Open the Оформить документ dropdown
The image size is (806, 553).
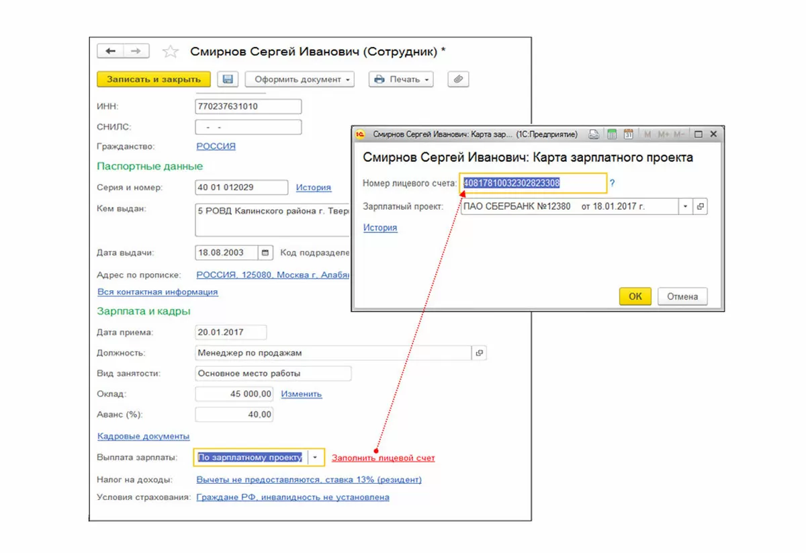300,79
